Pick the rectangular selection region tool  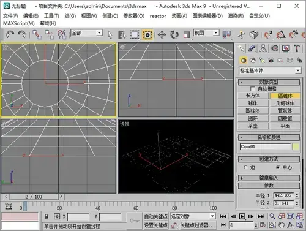[x=135, y=35]
